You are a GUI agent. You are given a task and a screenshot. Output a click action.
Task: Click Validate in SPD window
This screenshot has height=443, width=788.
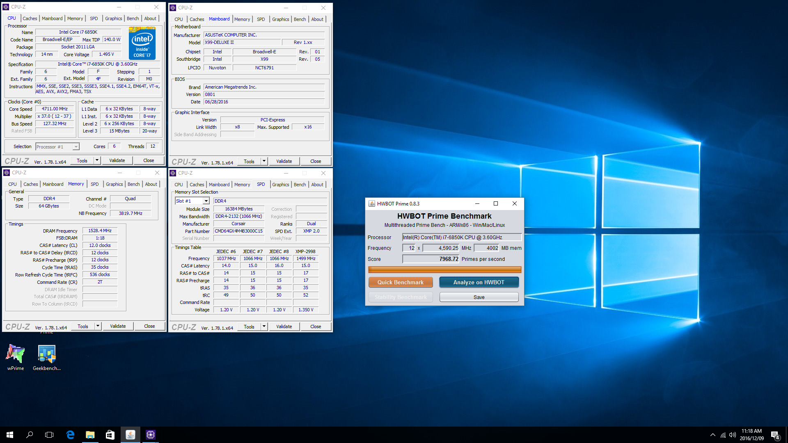[284, 327]
